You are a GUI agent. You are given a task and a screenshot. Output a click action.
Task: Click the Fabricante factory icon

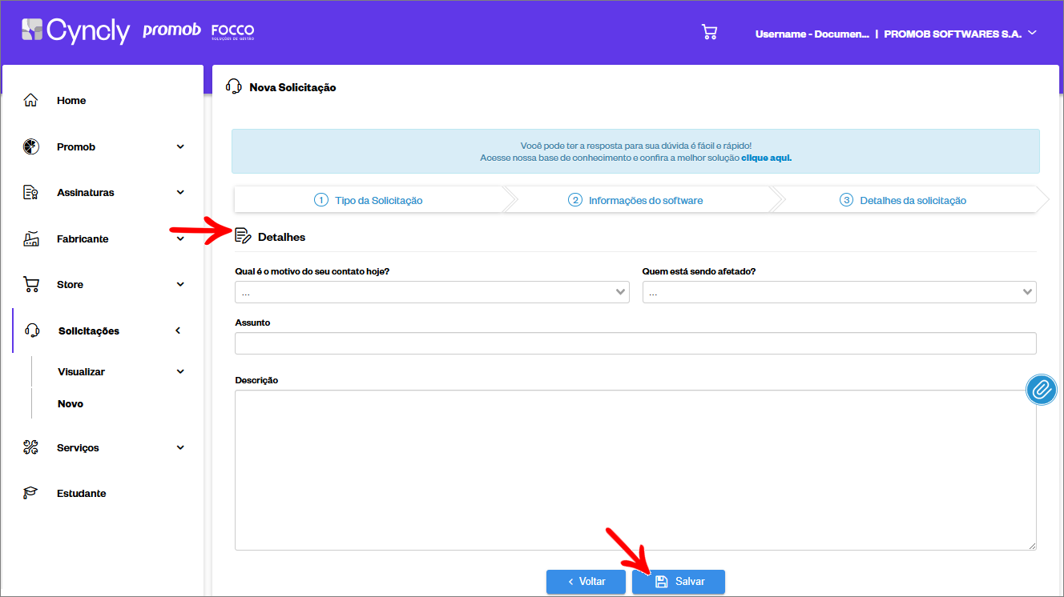30,238
